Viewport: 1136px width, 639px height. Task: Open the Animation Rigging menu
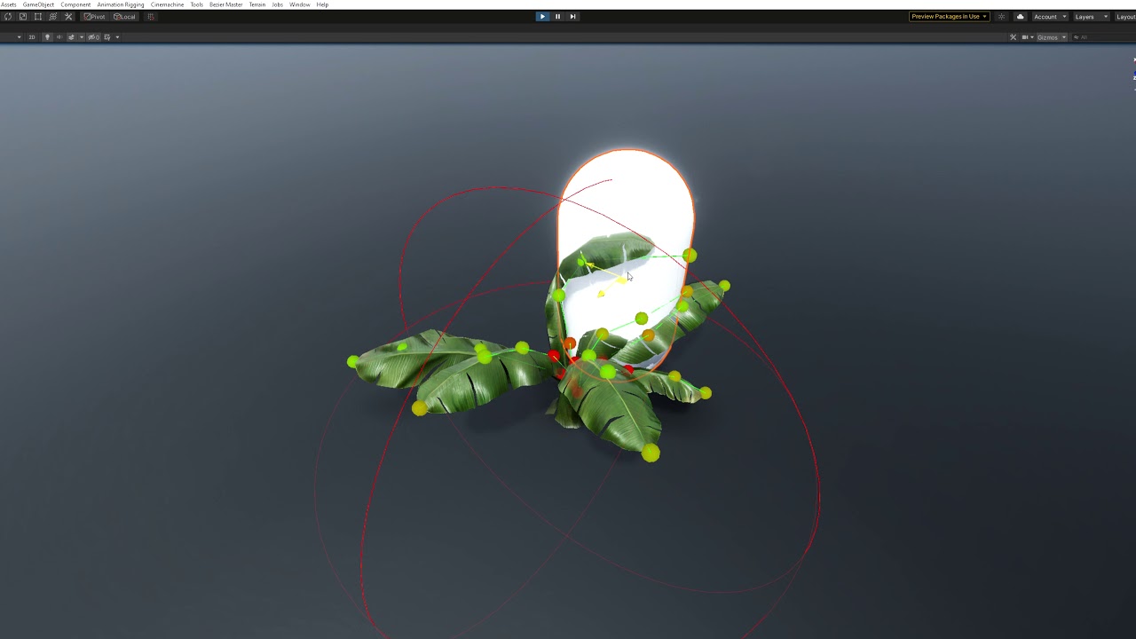(121, 4)
